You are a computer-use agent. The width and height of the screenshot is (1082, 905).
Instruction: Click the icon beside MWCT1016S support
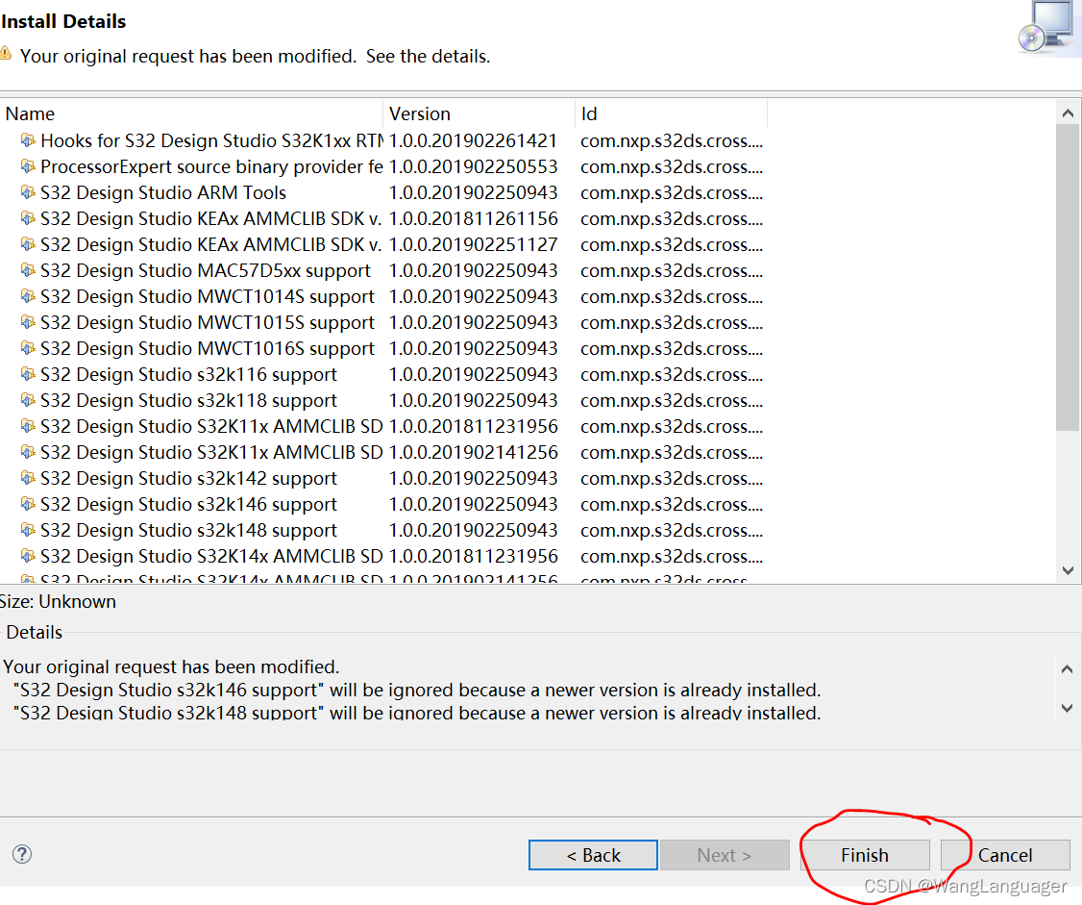click(x=28, y=348)
